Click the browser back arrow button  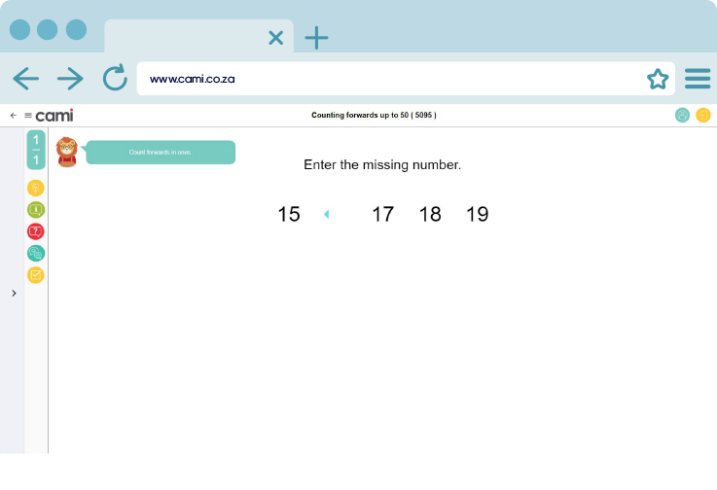[x=26, y=79]
